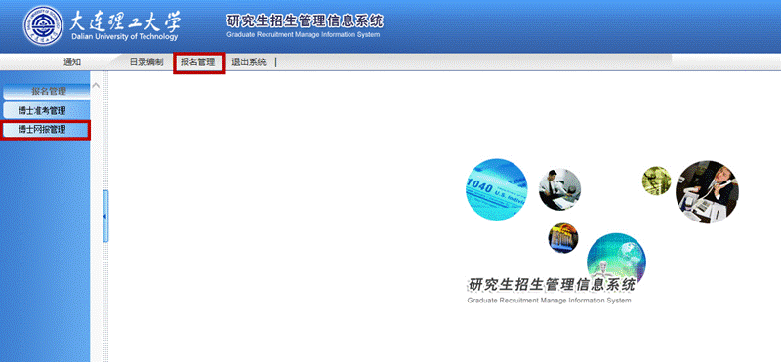
Task: Click Graduate Recruitment Manage Information System header subtitle
Action: point(303,35)
